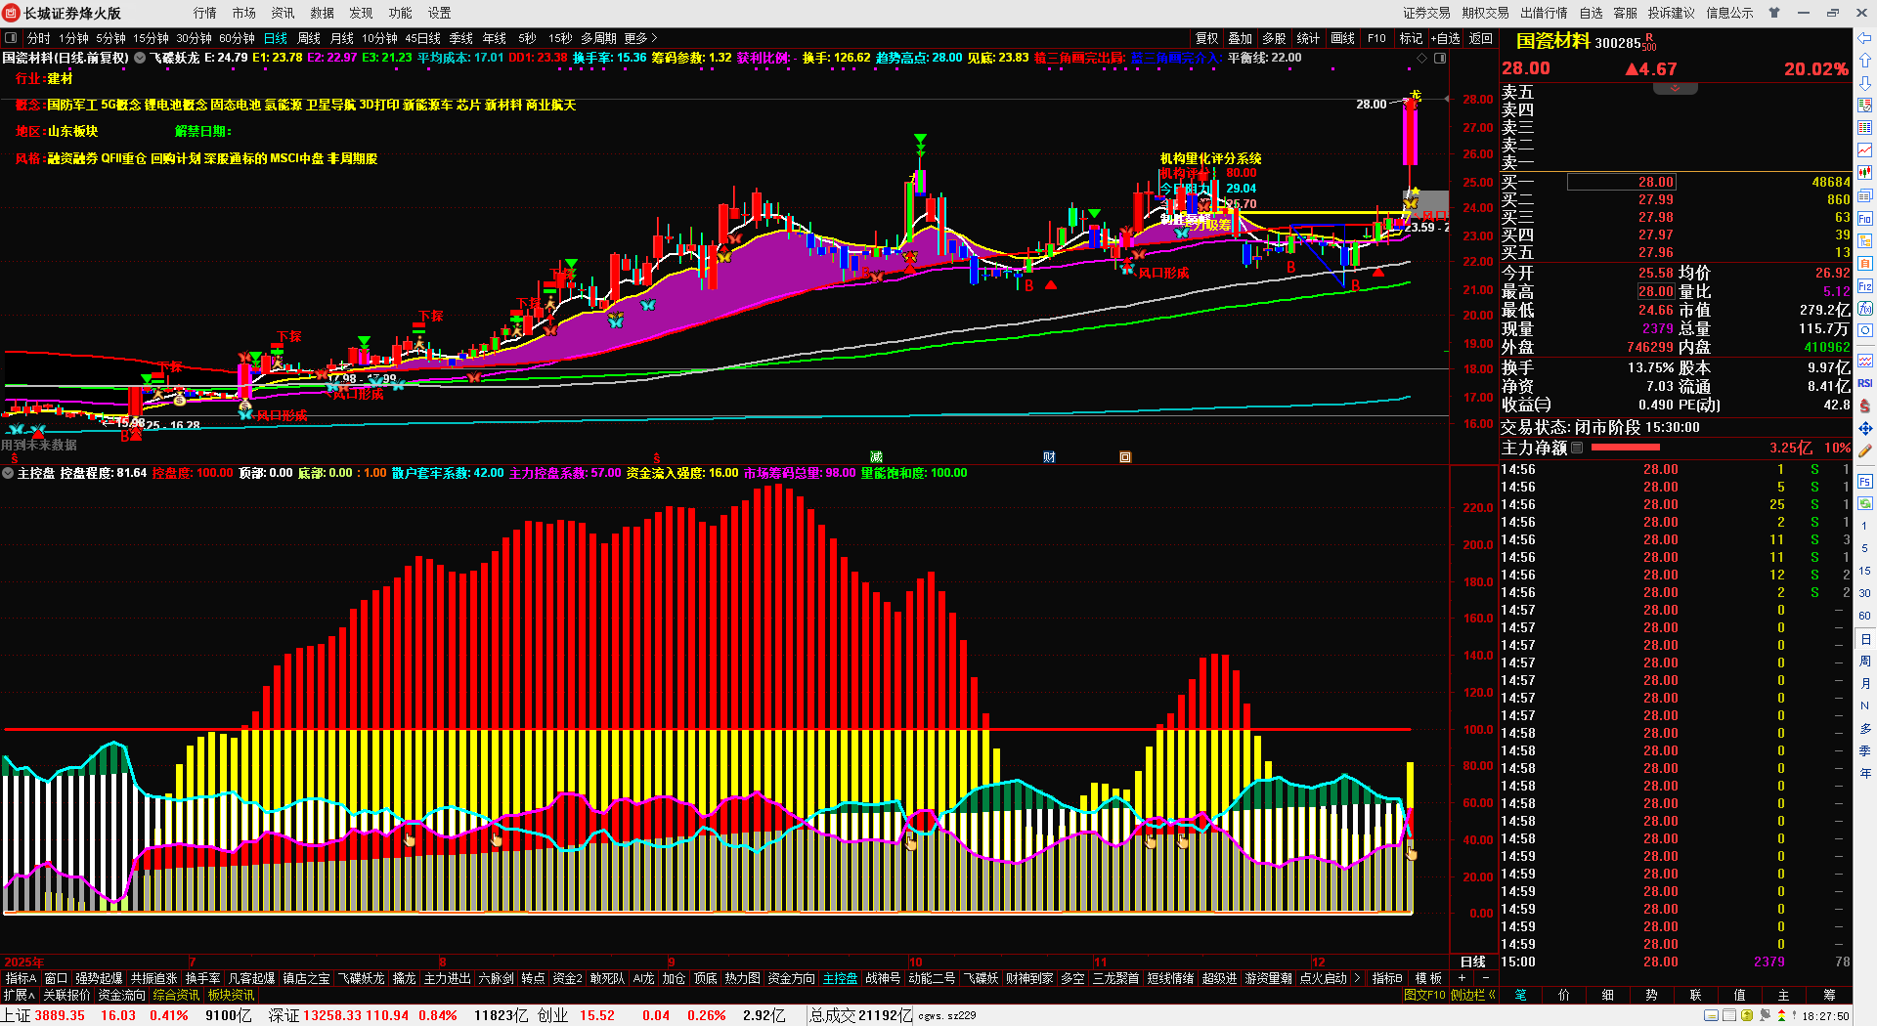The image size is (1877, 1026).
Task: Expand the 飞碟妖龙 indicator settings circle
Action: point(140,58)
